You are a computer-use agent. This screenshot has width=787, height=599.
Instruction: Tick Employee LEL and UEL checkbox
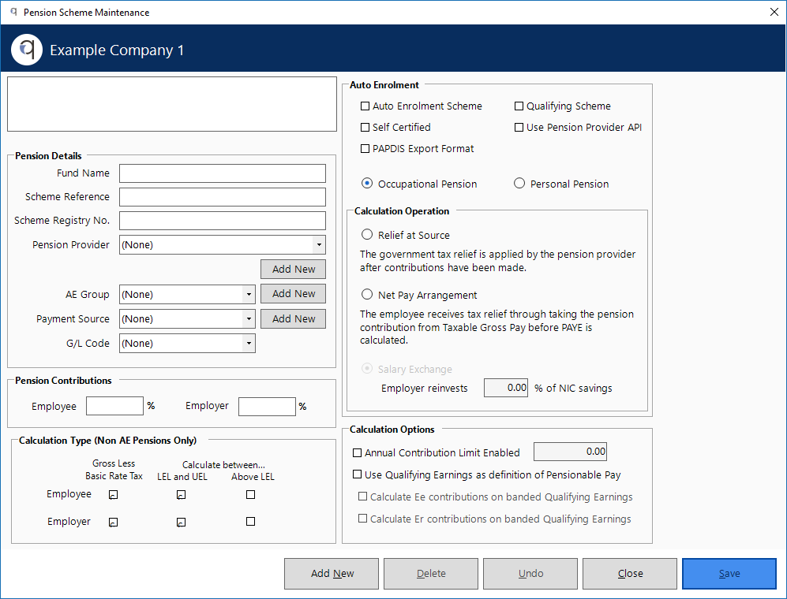[182, 495]
